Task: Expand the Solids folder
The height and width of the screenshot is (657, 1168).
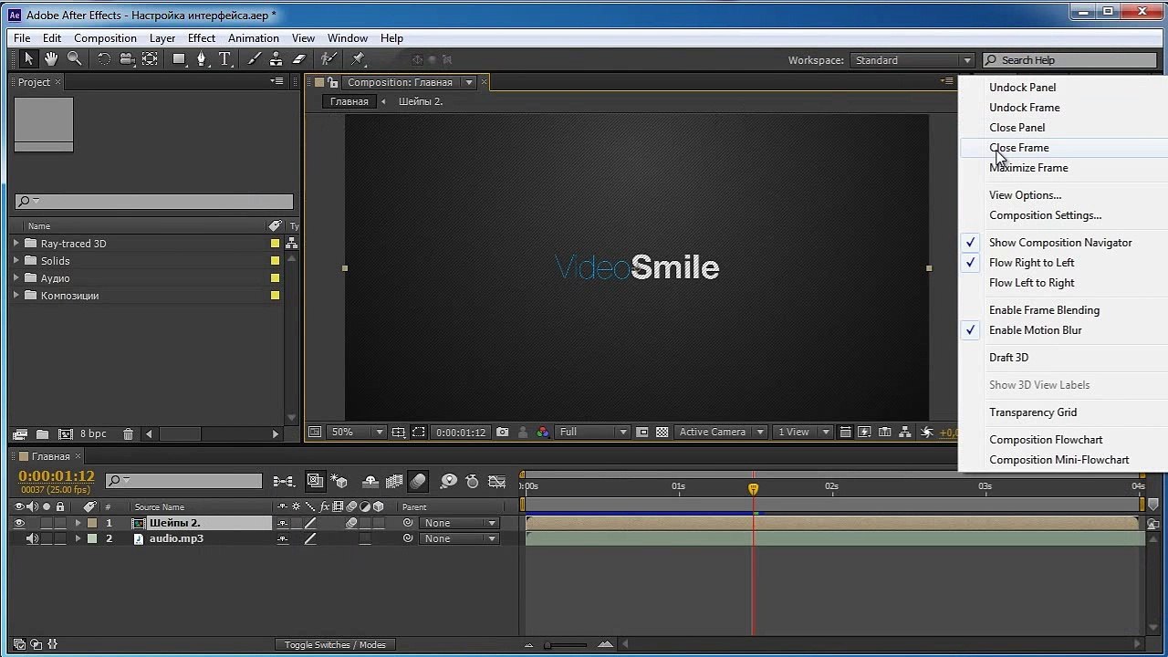Action: pos(16,261)
